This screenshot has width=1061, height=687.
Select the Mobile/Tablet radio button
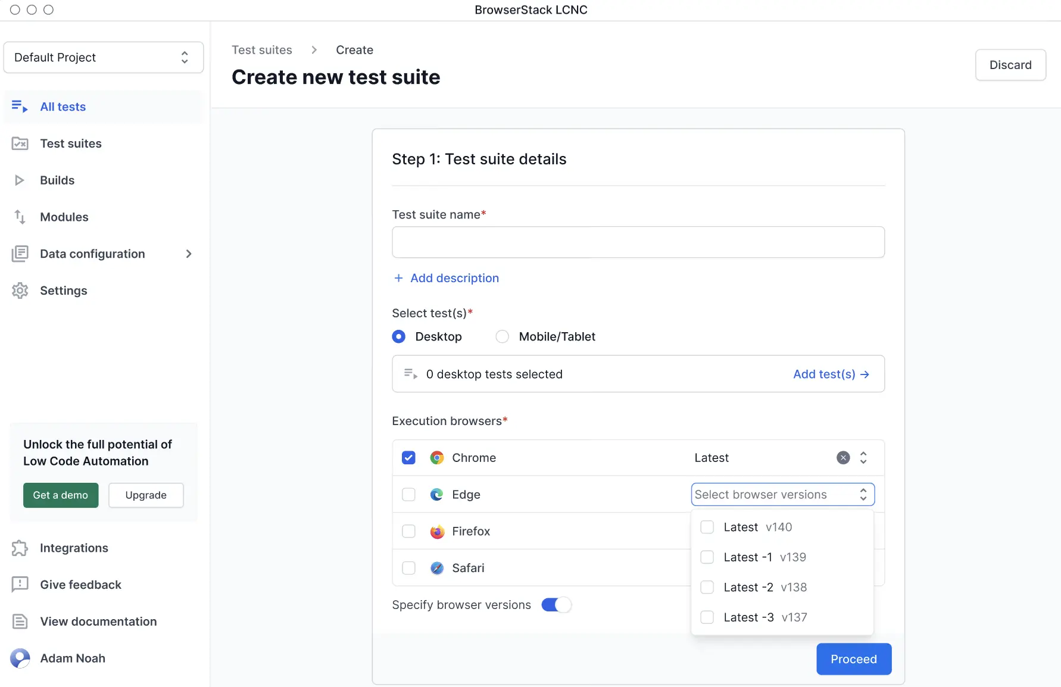pyautogui.click(x=503, y=336)
